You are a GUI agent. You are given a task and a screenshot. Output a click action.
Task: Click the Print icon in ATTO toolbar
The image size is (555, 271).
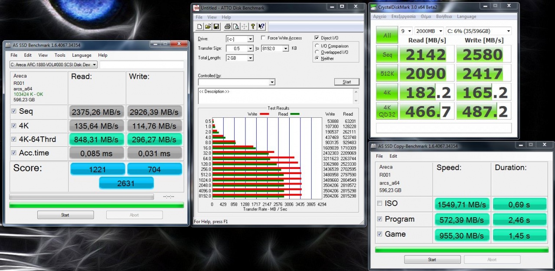(228, 26)
